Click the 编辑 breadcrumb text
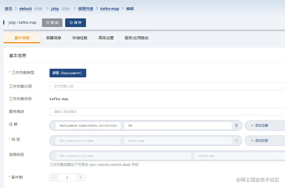285x188 pixels. [x=130, y=9]
